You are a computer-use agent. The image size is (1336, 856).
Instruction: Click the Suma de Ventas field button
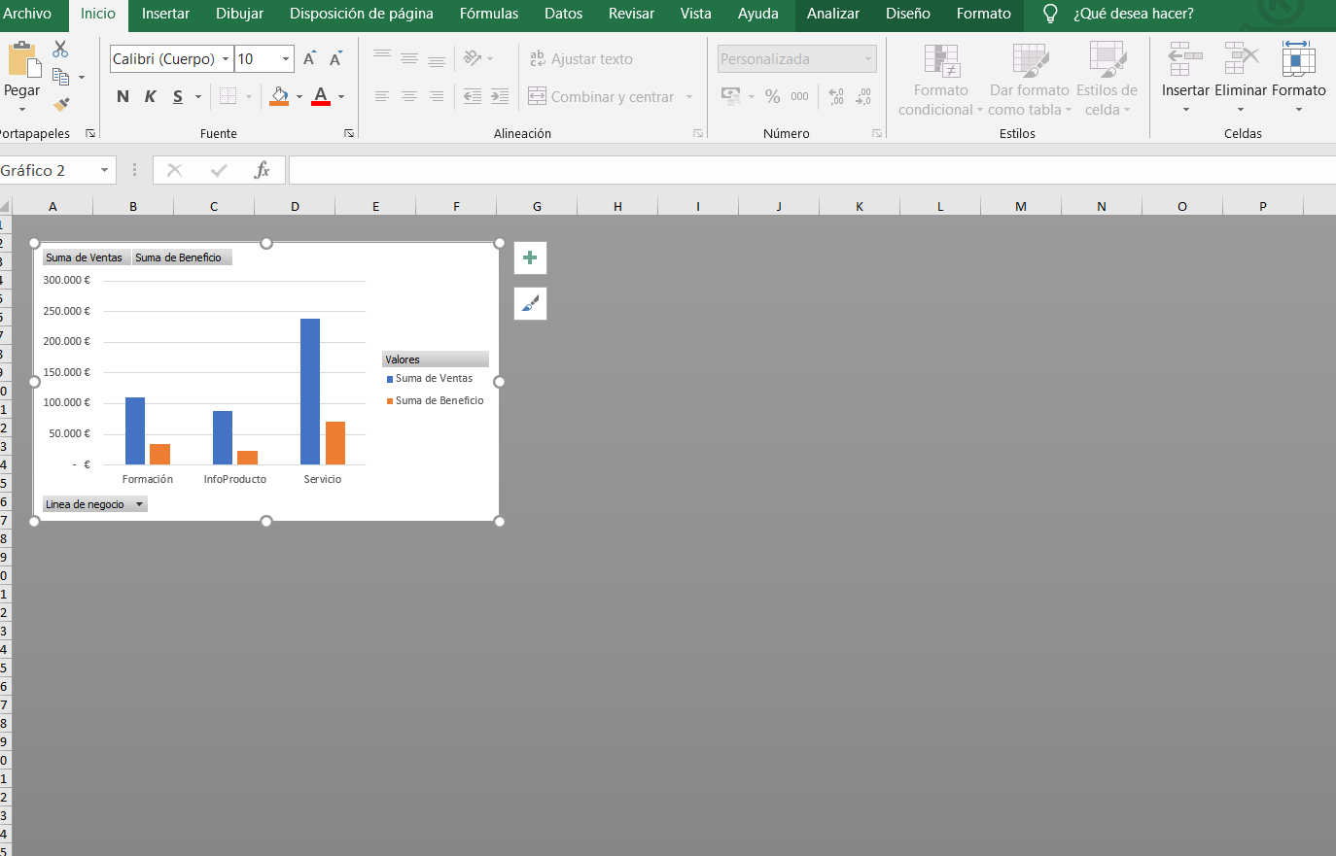85,257
